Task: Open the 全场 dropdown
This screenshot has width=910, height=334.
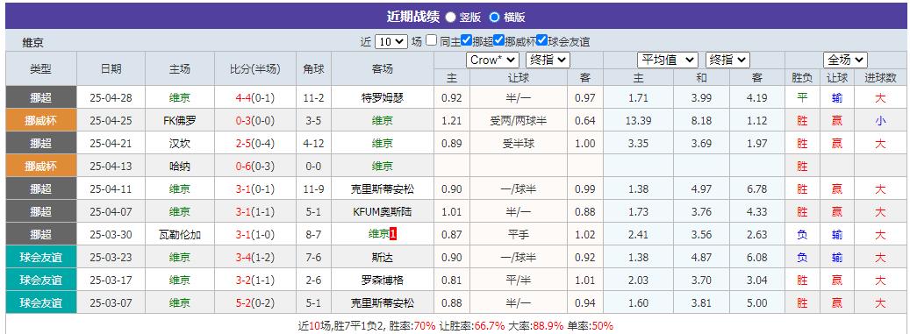Action: [x=845, y=60]
